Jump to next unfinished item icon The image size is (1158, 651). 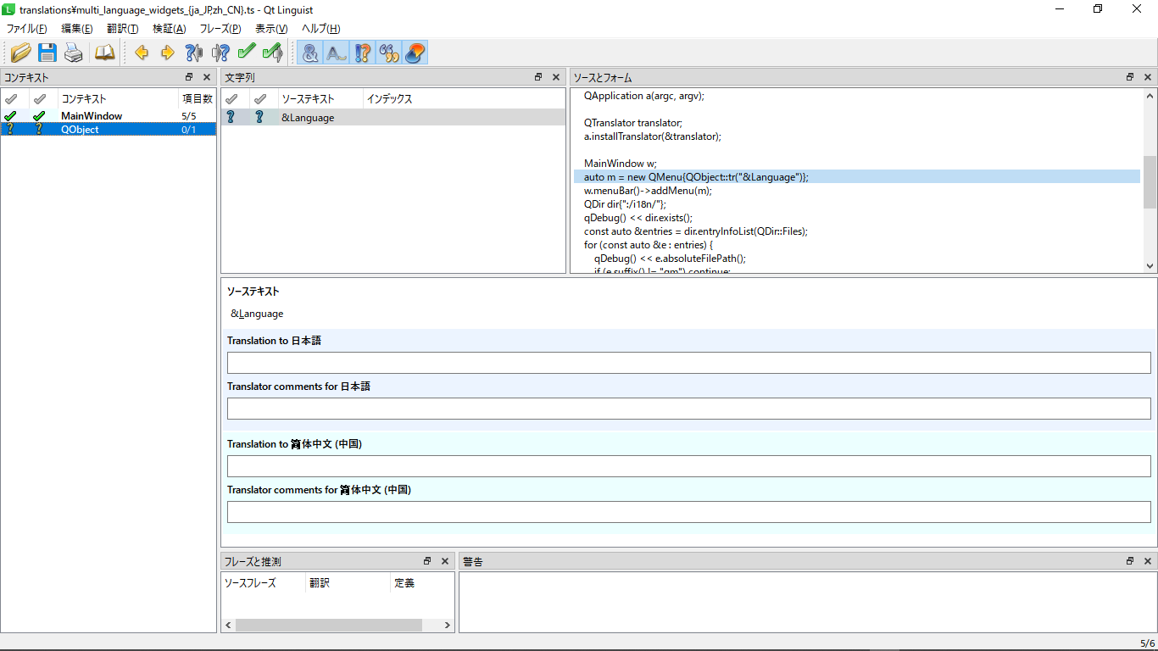coord(220,53)
